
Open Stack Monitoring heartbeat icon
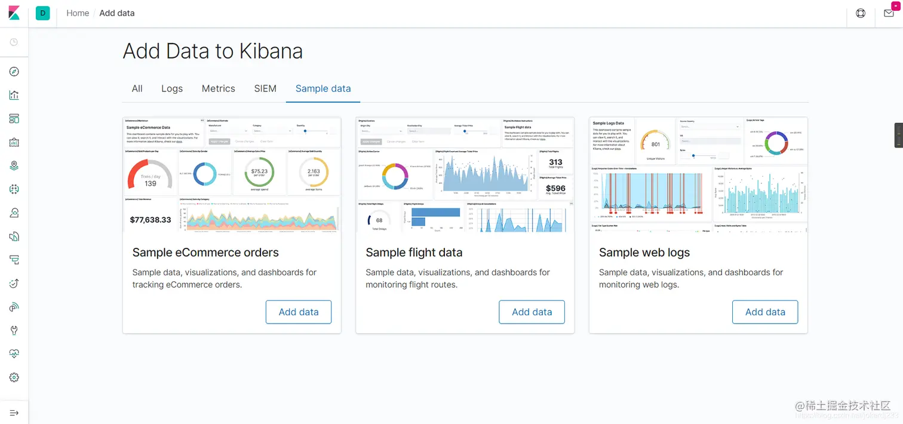tap(14, 354)
